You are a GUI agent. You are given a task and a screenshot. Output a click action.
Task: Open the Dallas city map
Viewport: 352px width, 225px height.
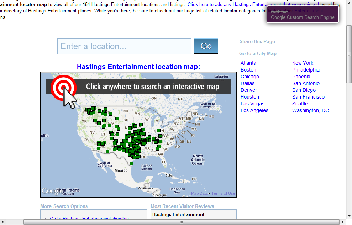247,83
